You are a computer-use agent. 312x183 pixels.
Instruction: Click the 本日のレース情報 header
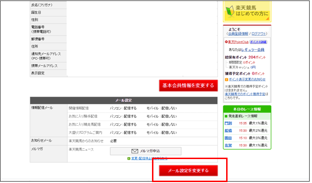click(x=247, y=109)
